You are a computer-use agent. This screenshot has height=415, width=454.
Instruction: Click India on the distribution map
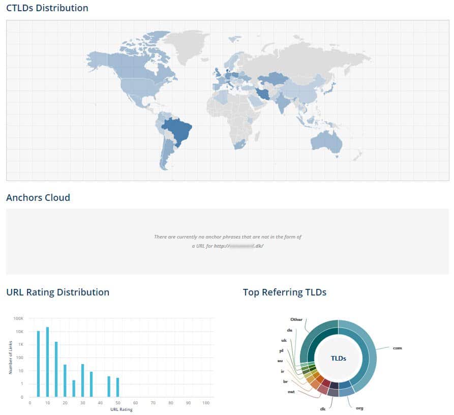(x=282, y=103)
